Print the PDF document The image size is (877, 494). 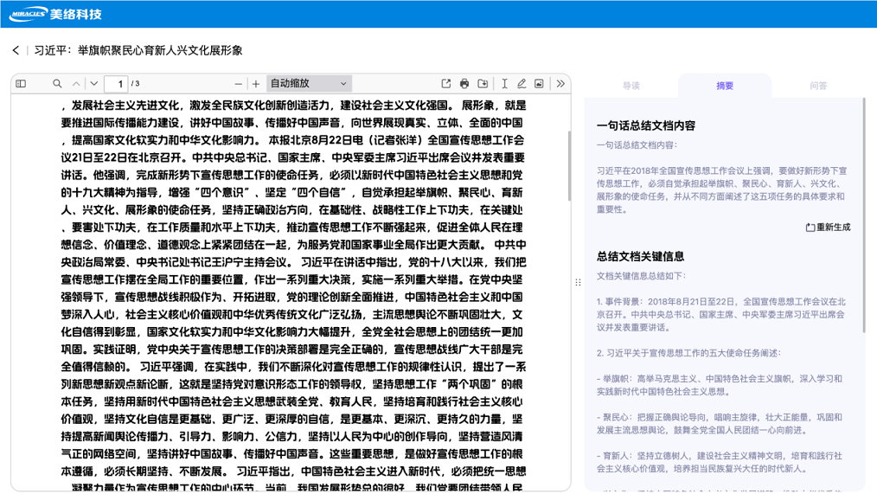click(464, 84)
